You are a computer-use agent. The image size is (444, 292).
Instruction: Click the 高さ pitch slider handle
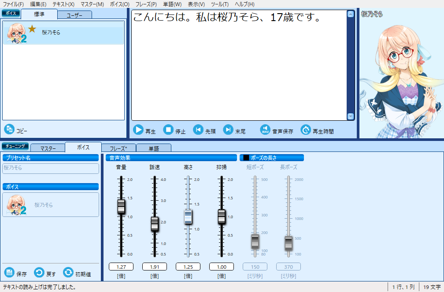click(x=188, y=216)
